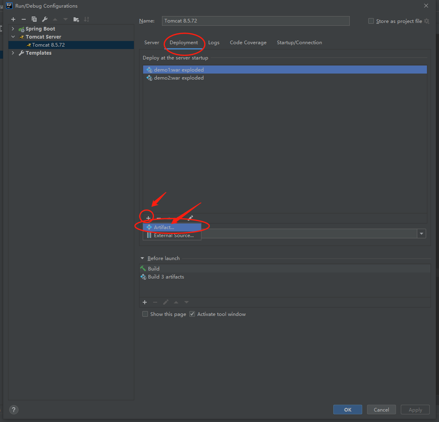Image resolution: width=439 pixels, height=422 pixels.
Task: Select Tomcat 8.5.72 configuration in tree
Action: [x=71, y=45]
